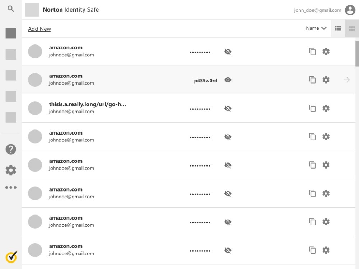This screenshot has width=359, height=269.
Task: Select the dark first sidebar square item
Action: coord(11,33)
